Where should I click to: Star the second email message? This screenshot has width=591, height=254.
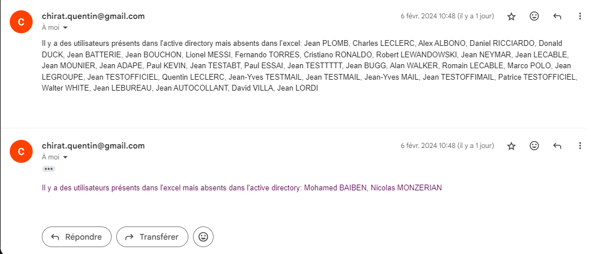[x=511, y=146]
